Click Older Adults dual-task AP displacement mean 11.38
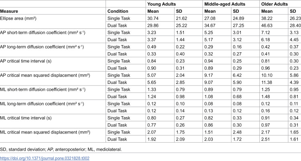Image resolution: width=301 pixels, height=161 pixels. [x=266, y=82]
